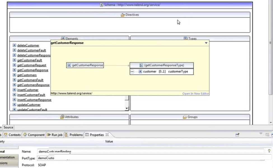Click the Elements header icon
Screen dimensions: 273x168
63,38
